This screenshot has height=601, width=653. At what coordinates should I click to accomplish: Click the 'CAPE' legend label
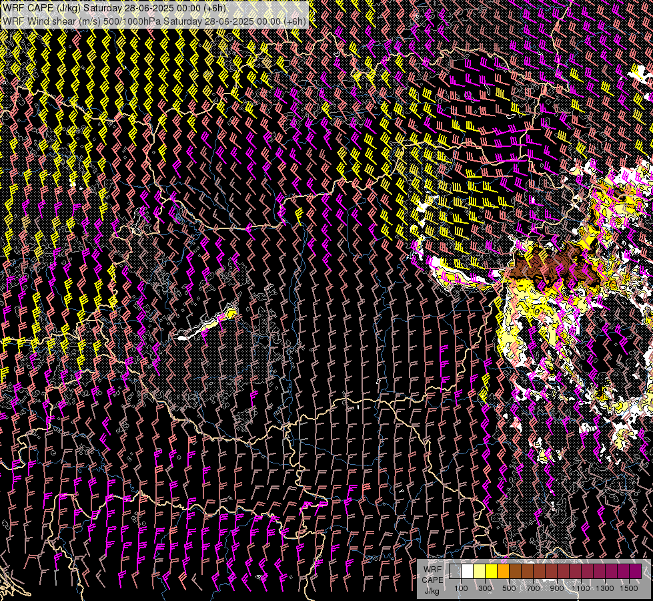[x=432, y=580]
